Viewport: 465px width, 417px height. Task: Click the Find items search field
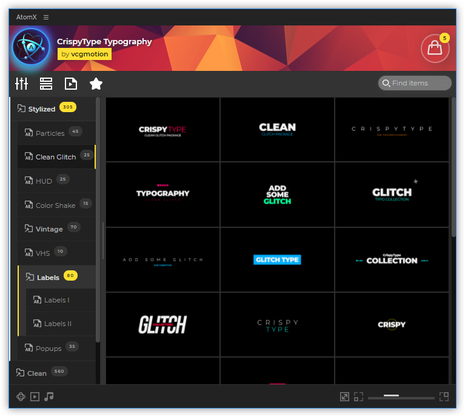415,83
